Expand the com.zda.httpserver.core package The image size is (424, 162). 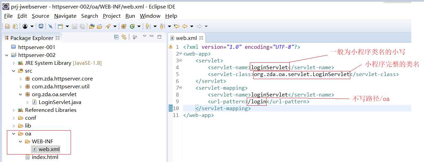click(x=21, y=78)
